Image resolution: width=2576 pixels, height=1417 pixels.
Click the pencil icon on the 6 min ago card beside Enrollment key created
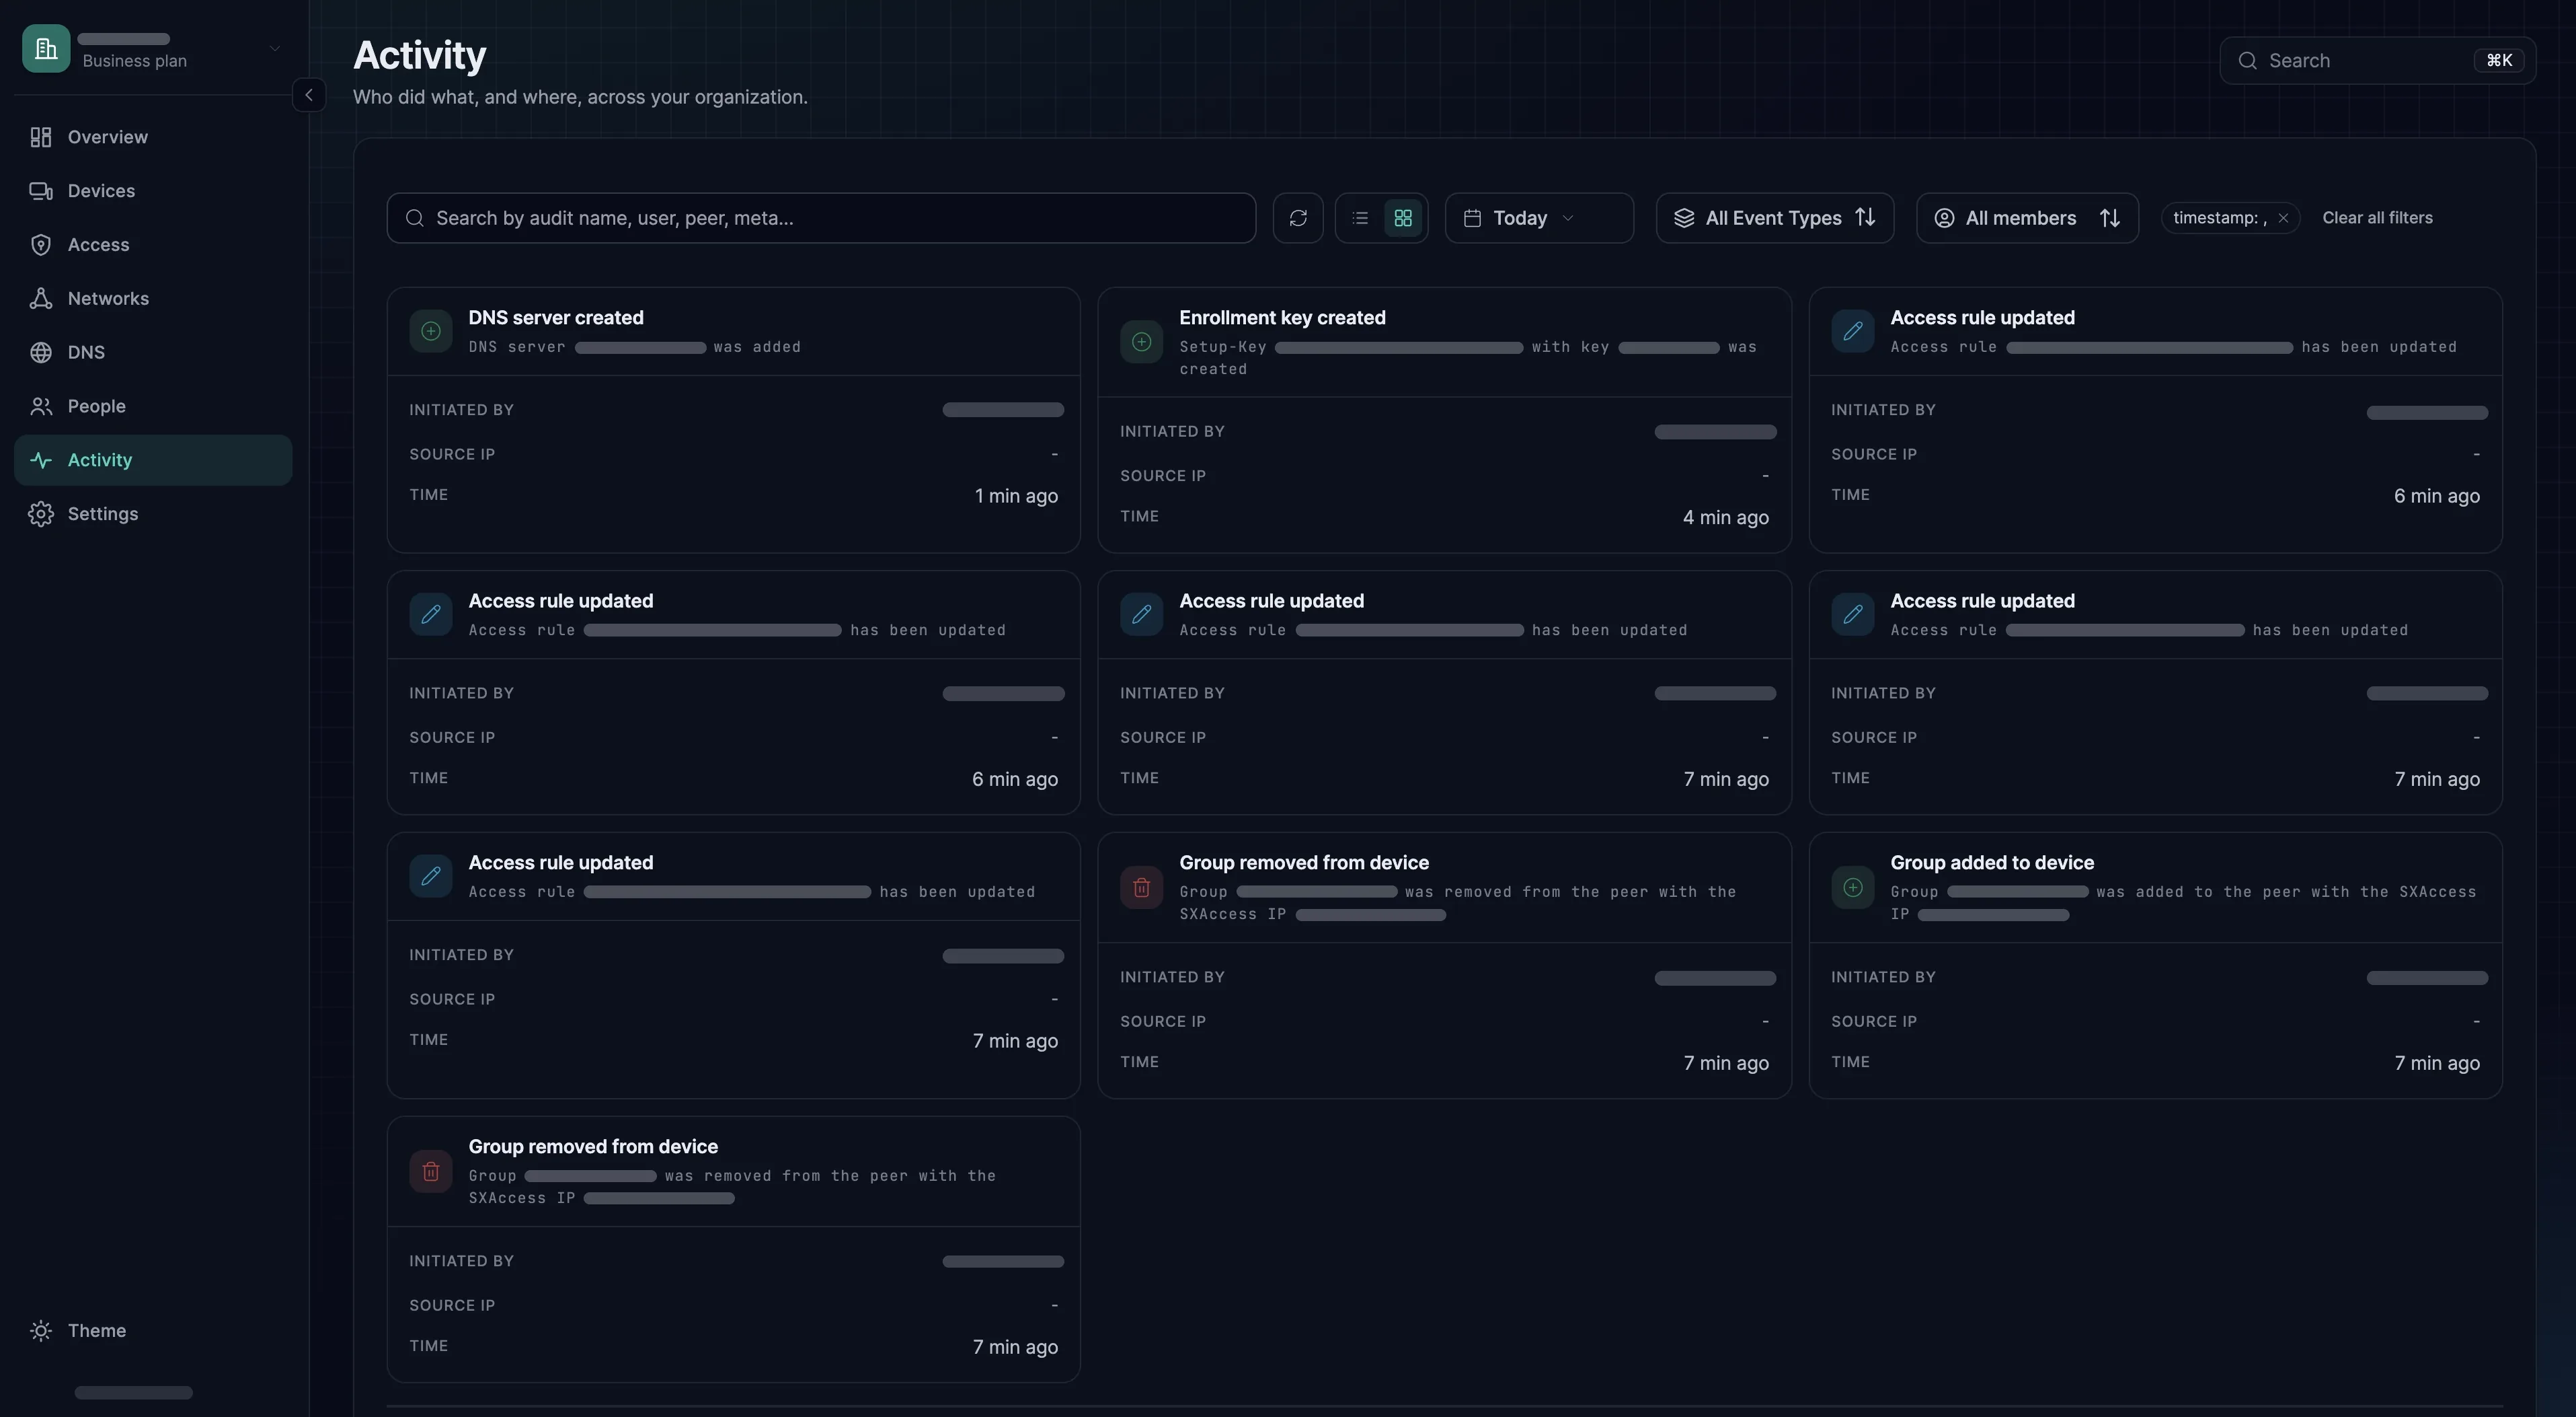(1853, 331)
